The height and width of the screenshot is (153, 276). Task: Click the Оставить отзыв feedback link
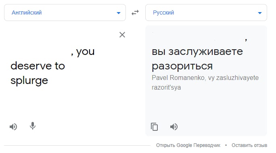pos(249,145)
